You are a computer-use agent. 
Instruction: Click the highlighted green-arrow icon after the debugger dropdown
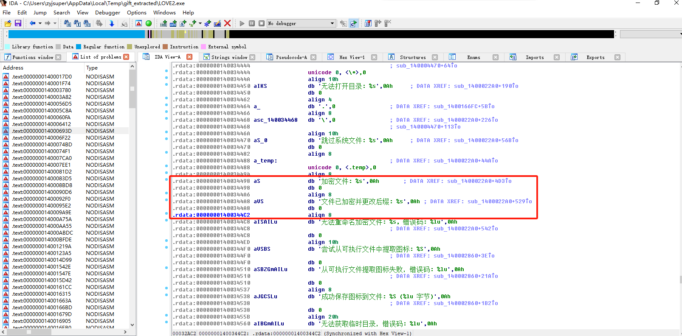353,23
